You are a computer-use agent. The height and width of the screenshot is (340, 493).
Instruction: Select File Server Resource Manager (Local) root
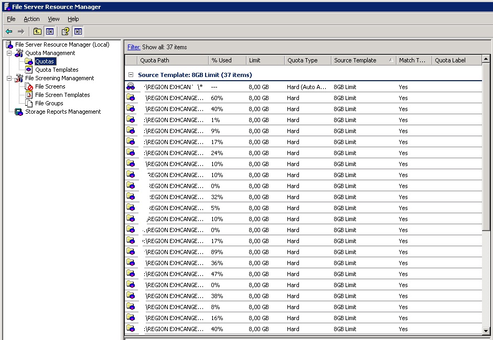tap(62, 45)
